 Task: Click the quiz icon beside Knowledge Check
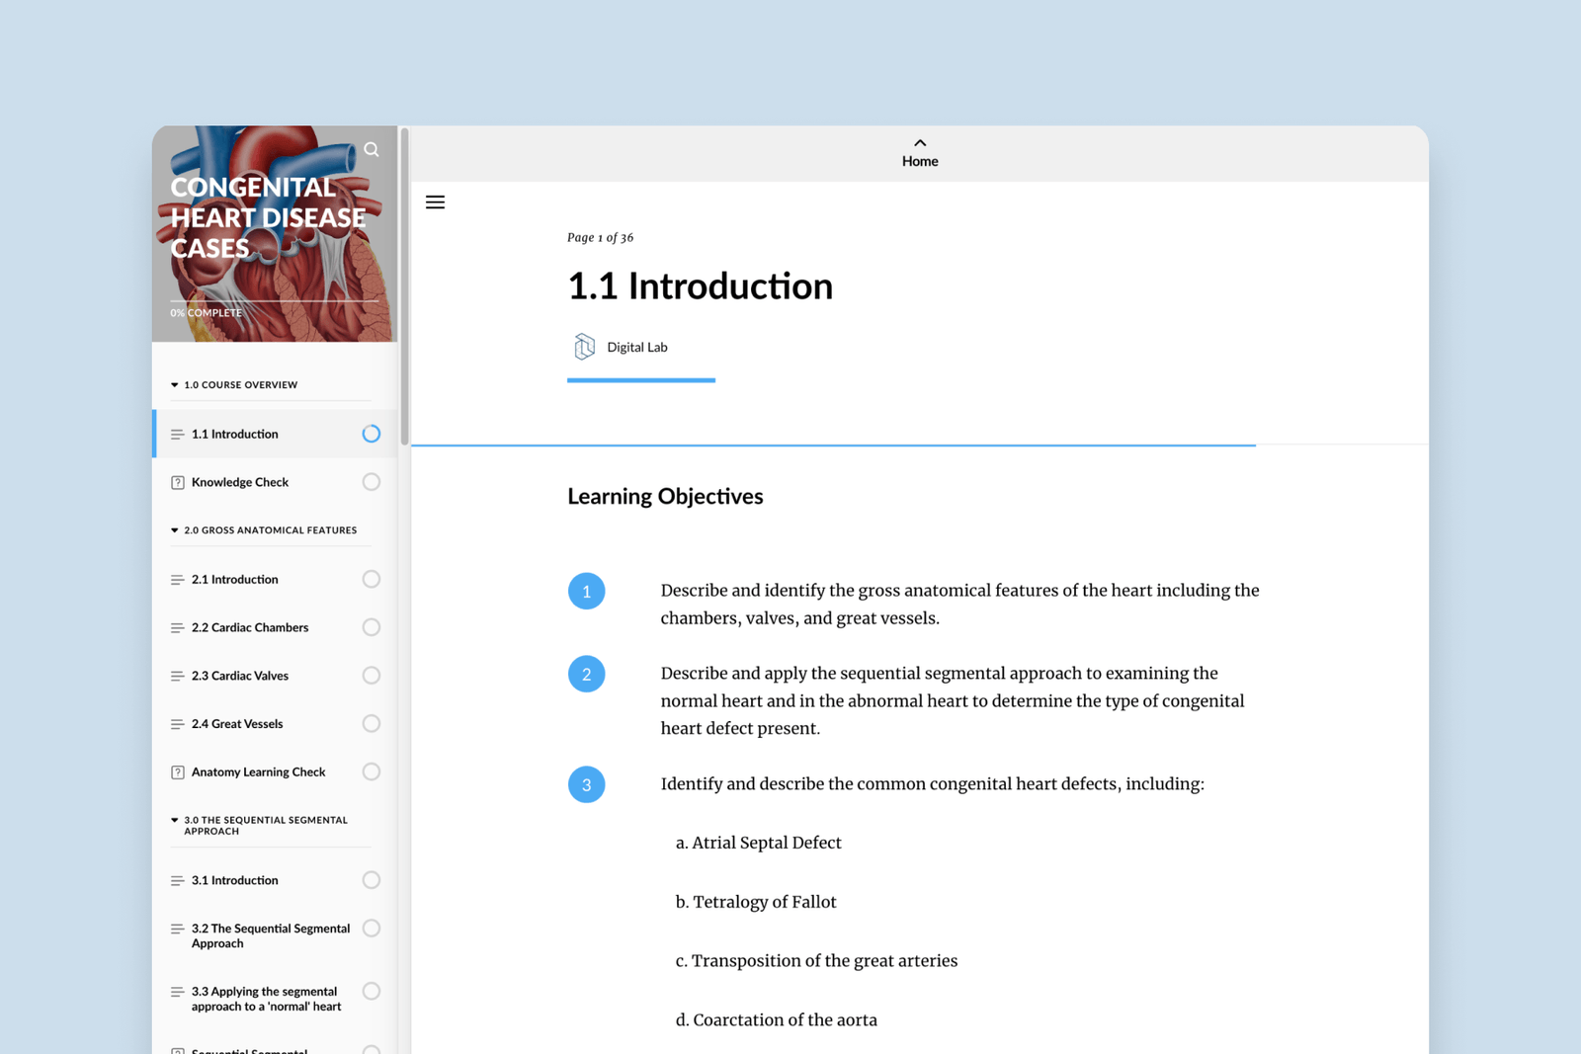[x=178, y=483]
